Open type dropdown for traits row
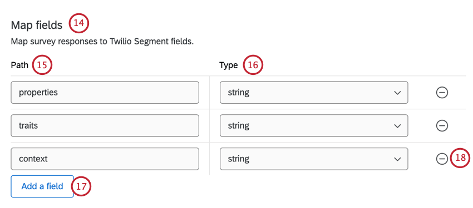 click(x=314, y=125)
